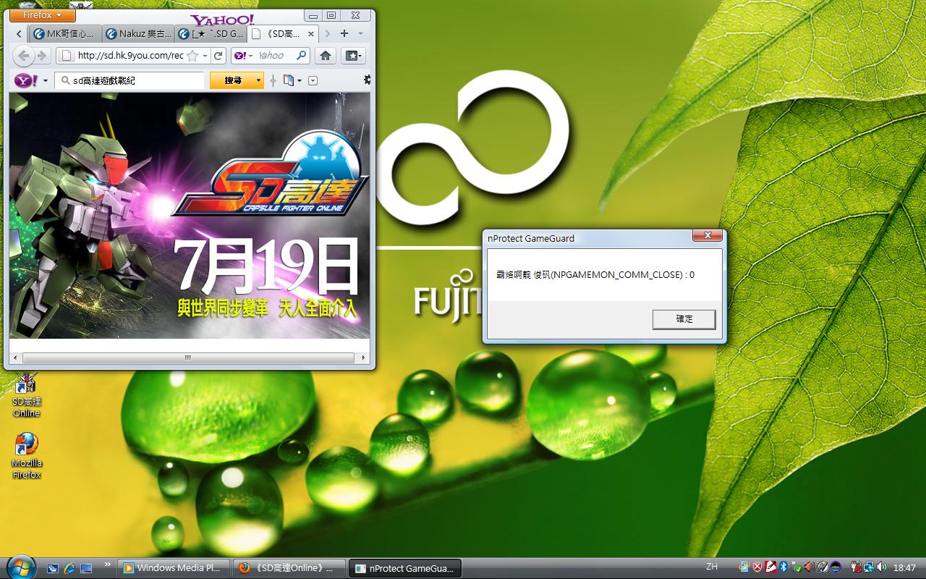Bookmark this page with star icon

click(x=192, y=56)
